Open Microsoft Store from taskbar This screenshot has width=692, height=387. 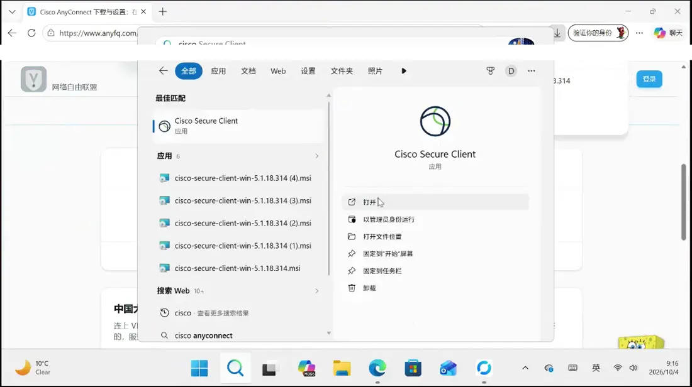pos(413,368)
